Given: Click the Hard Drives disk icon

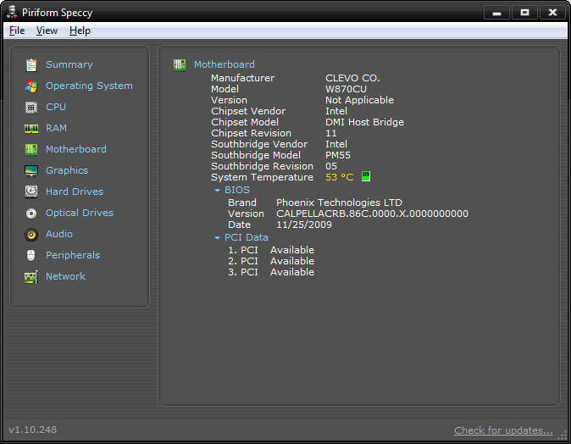Looking at the screenshot, I should [x=31, y=192].
